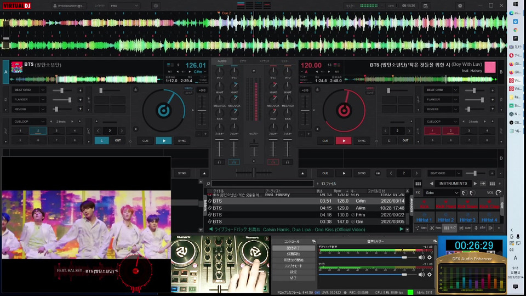Enable SYNC on the left deck
The height and width of the screenshot is (296, 526).
pyautogui.click(x=182, y=141)
